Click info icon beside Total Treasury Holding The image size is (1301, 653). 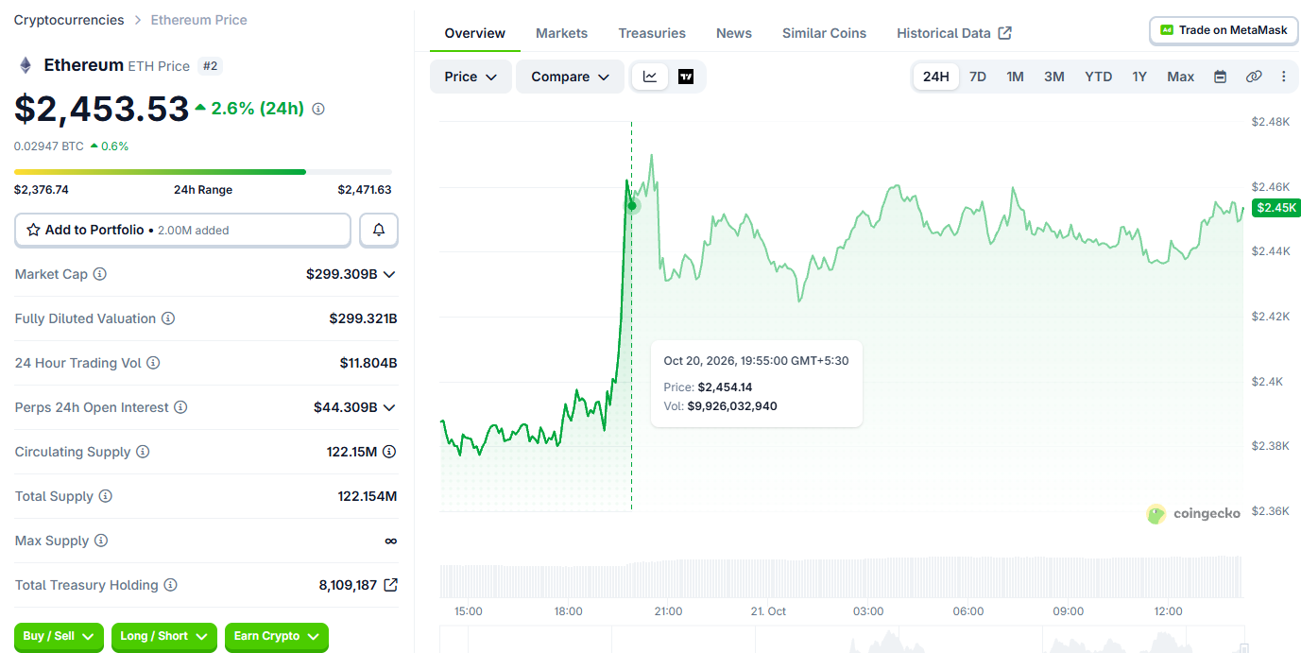click(x=170, y=585)
